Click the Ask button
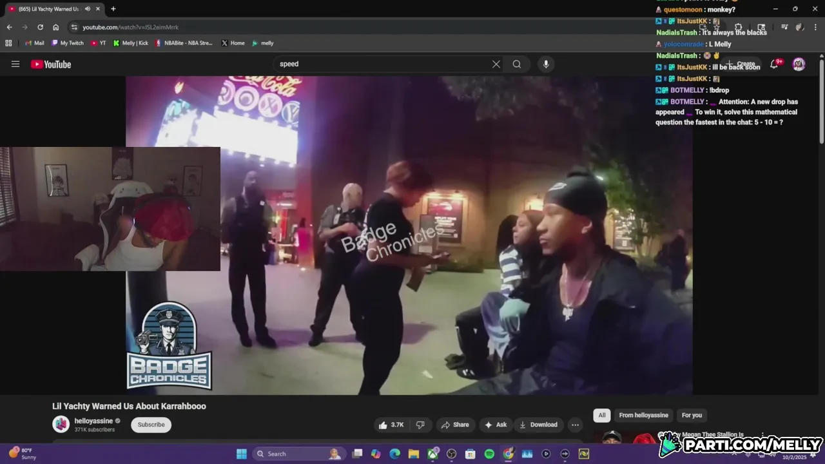 (x=496, y=425)
